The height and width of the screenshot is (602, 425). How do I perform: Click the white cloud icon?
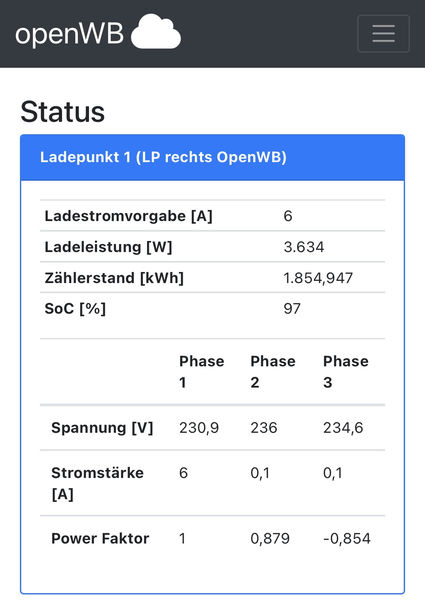pyautogui.click(x=156, y=32)
